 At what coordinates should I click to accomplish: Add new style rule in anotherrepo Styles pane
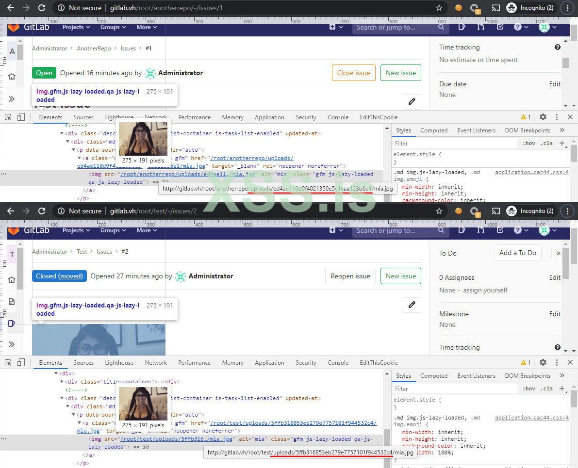562,143
